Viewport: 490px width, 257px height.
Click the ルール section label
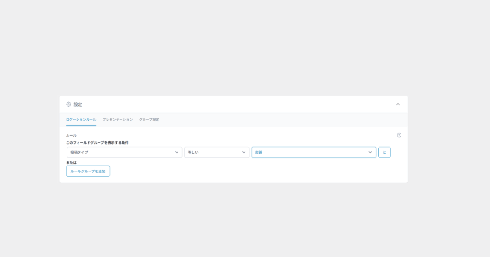tap(71, 135)
